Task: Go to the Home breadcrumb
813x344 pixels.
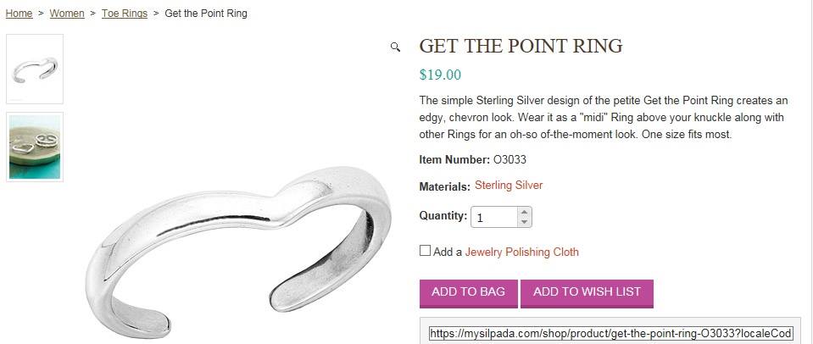Action: click(19, 14)
